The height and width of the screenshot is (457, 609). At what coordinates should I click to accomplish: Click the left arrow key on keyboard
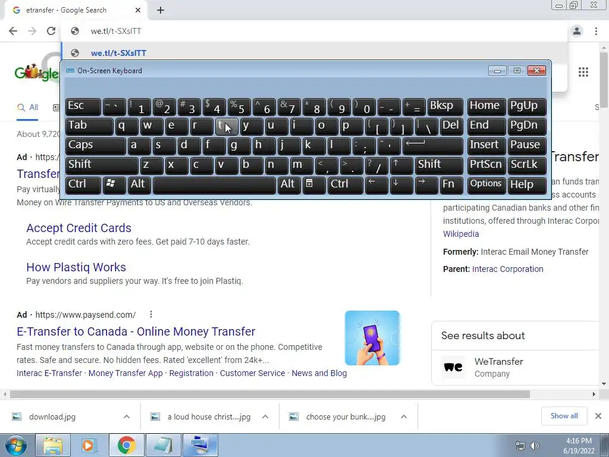[x=376, y=184]
